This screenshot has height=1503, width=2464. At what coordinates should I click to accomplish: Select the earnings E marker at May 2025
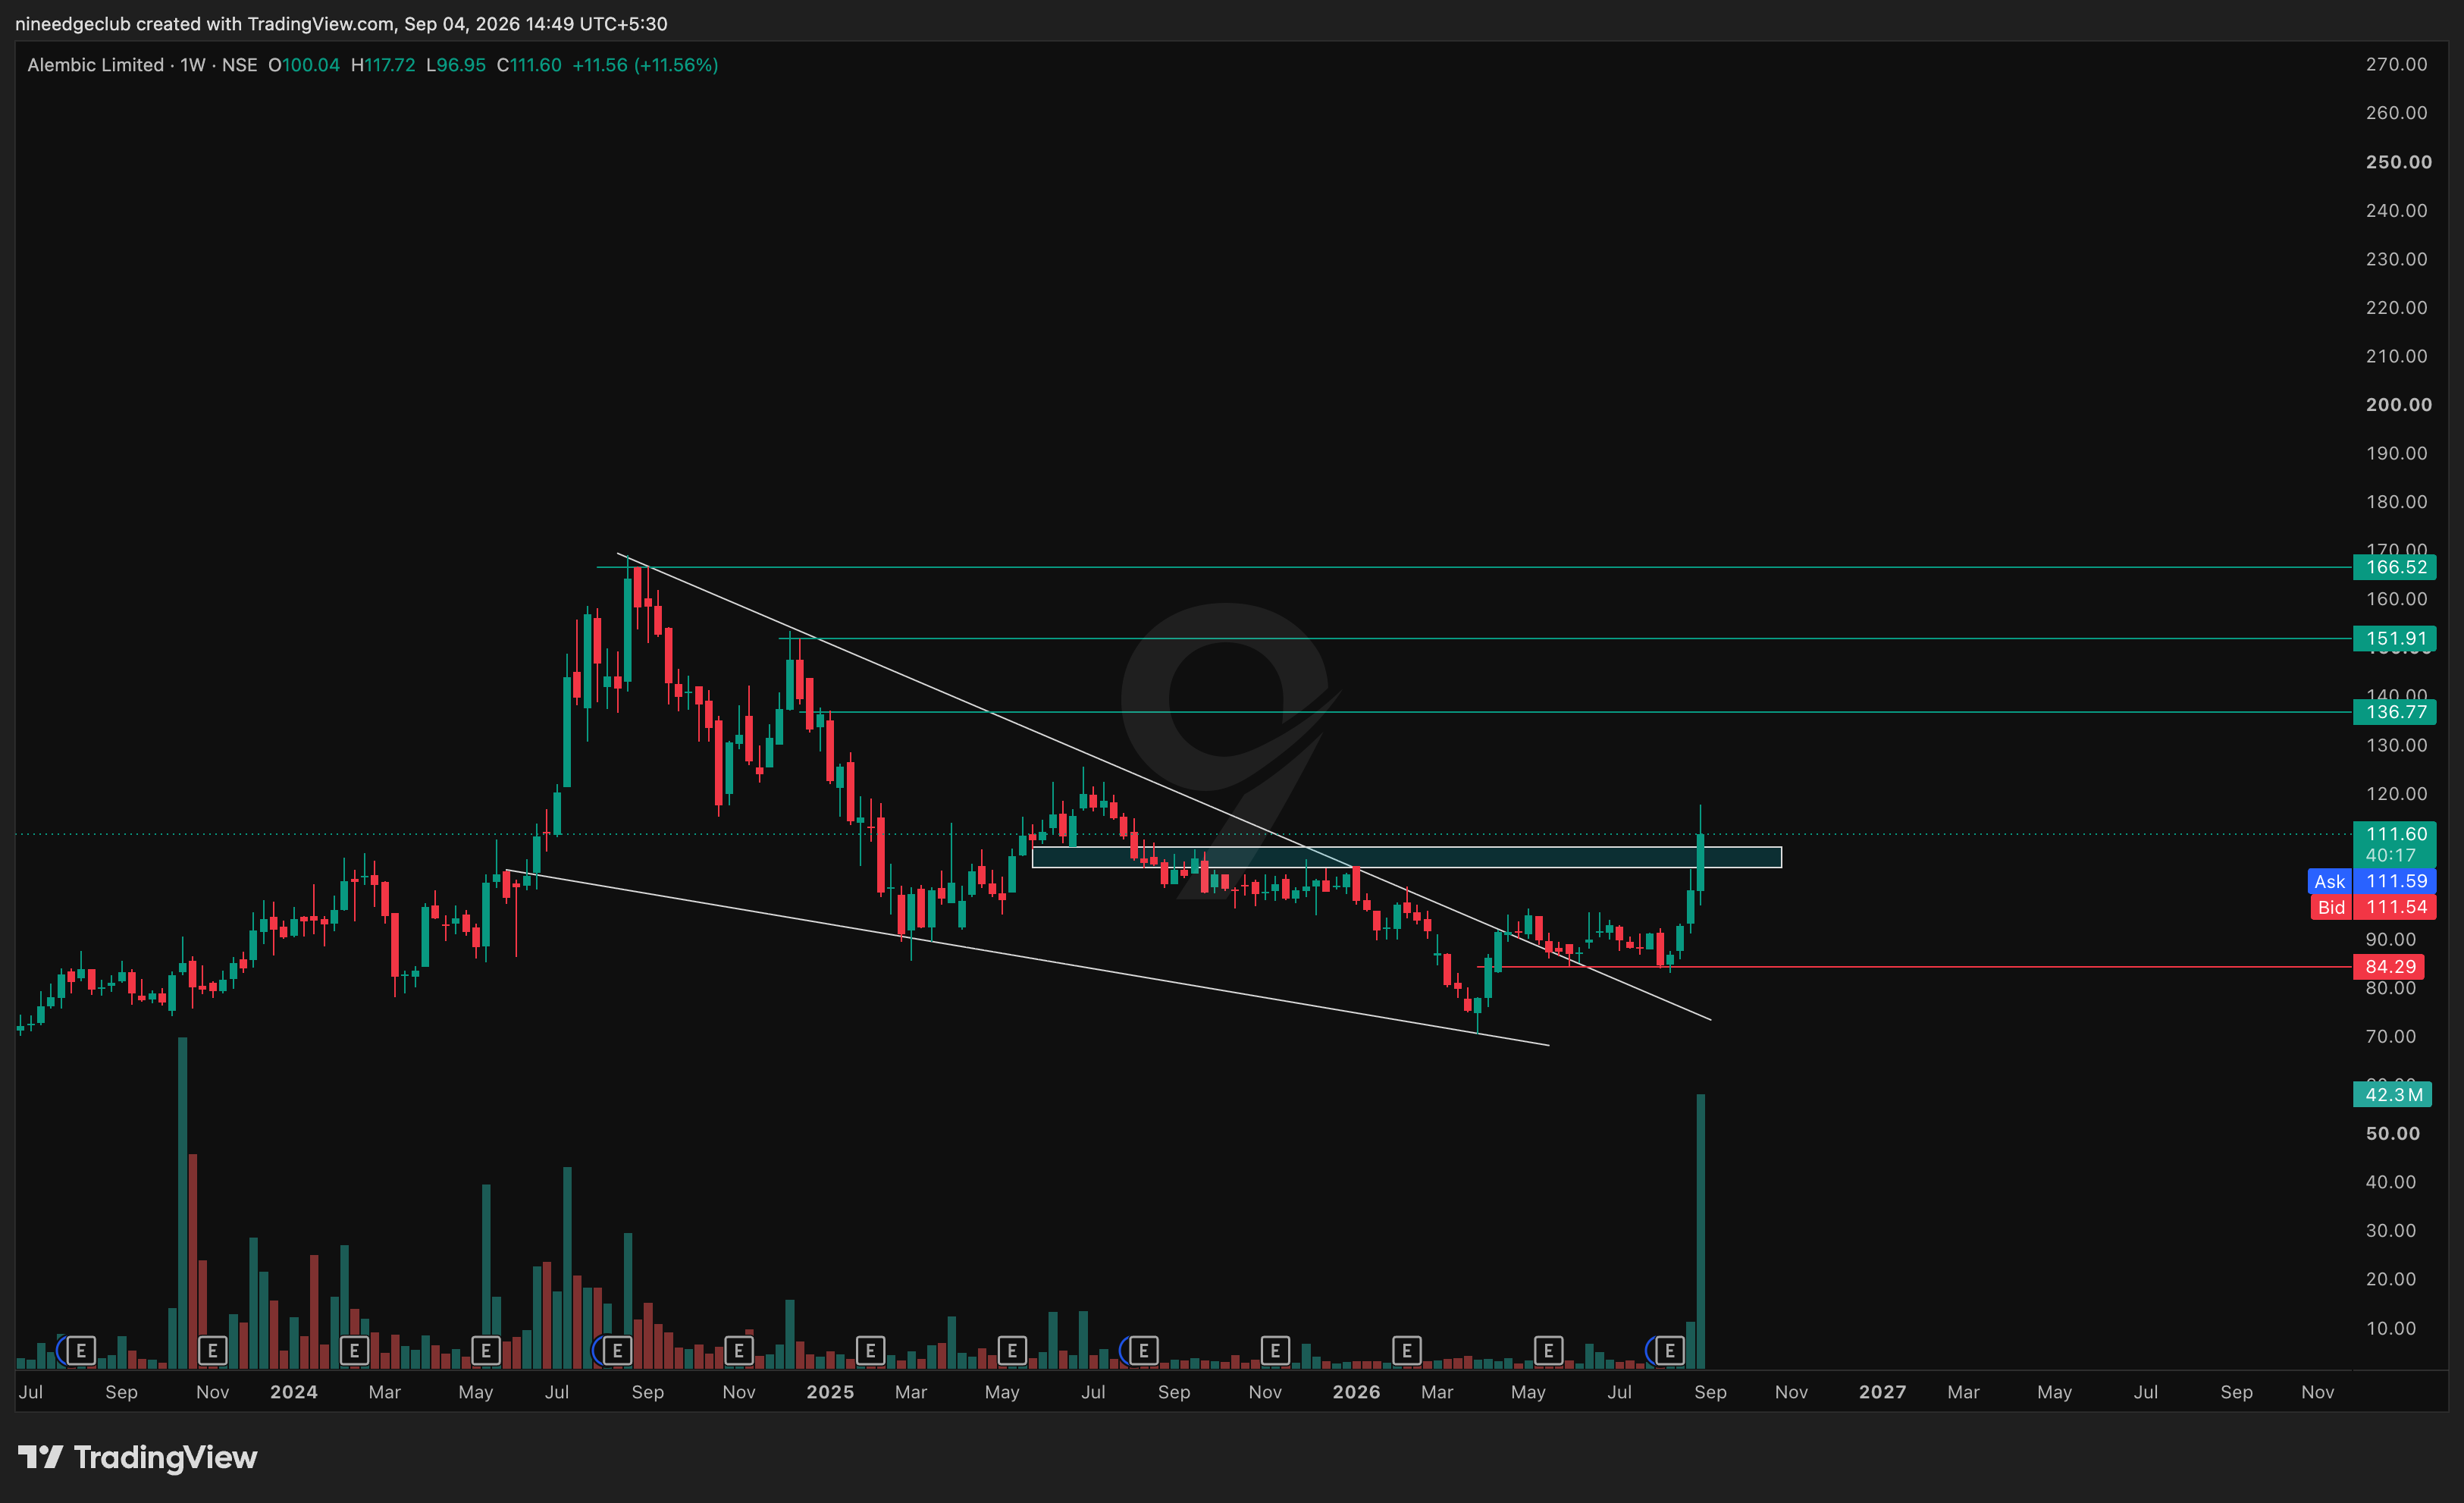[x=1012, y=1351]
